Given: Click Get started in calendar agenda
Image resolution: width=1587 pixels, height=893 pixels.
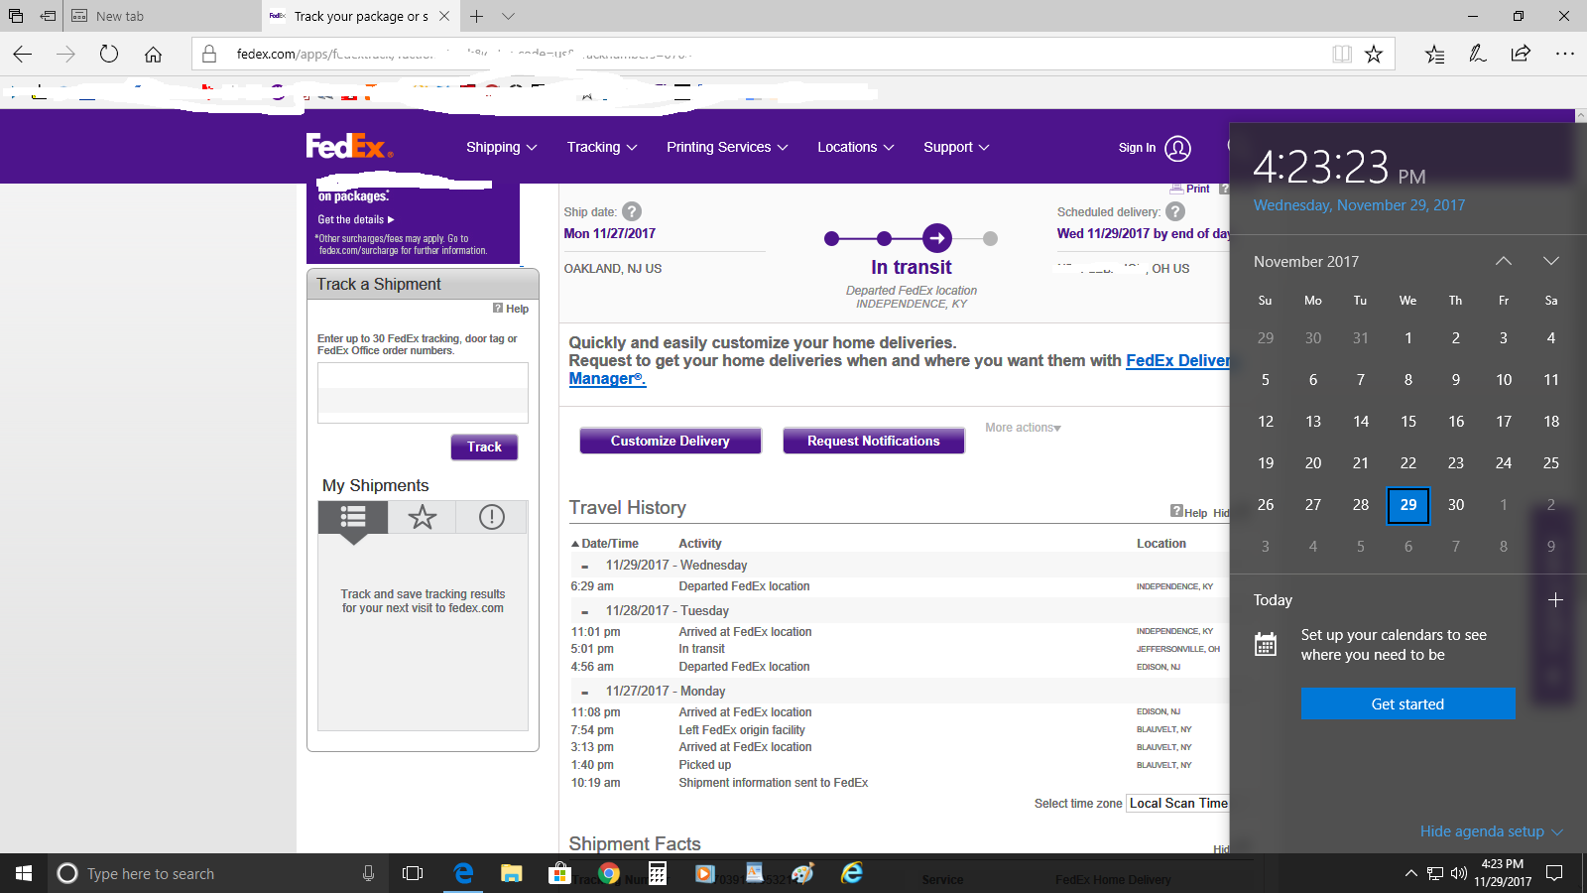Looking at the screenshot, I should [x=1407, y=703].
